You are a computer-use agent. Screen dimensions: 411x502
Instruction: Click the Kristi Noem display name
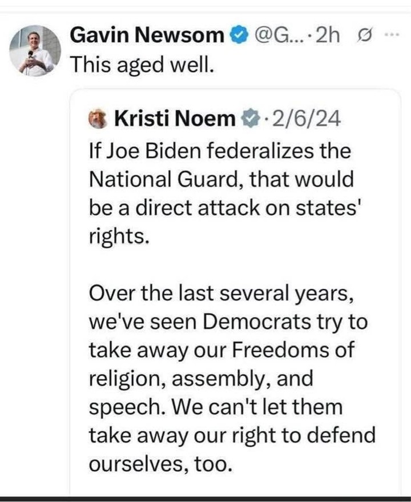(x=175, y=119)
